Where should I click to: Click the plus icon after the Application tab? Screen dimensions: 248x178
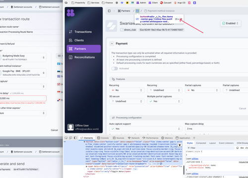pyautogui.click(x=194, y=138)
